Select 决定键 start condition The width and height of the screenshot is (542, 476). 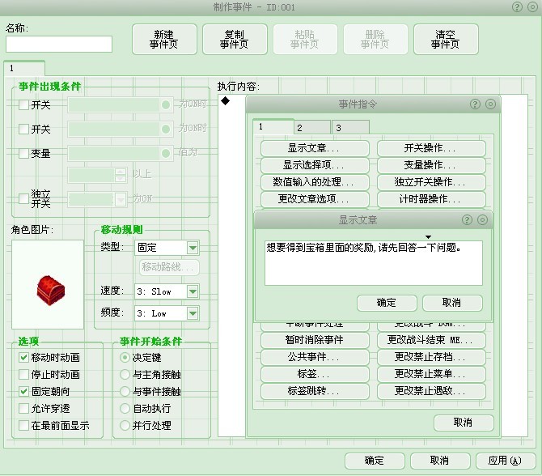[125, 357]
